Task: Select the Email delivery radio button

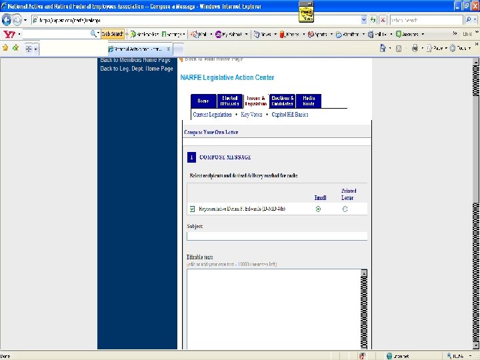Action: coord(319,209)
